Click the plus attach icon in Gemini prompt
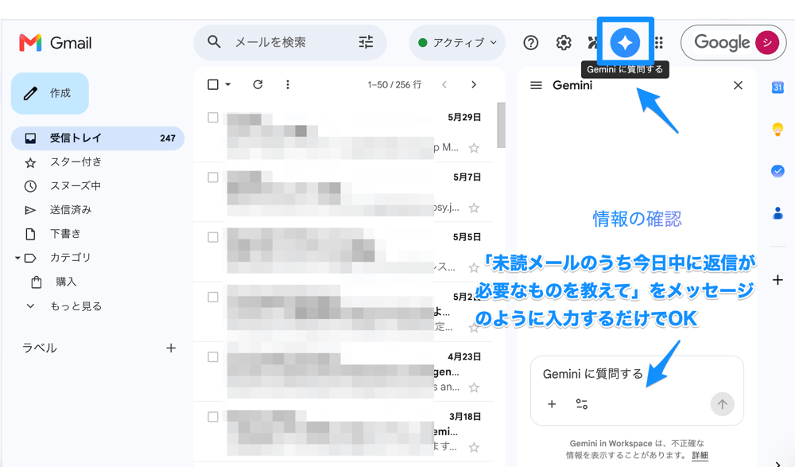 pos(552,404)
